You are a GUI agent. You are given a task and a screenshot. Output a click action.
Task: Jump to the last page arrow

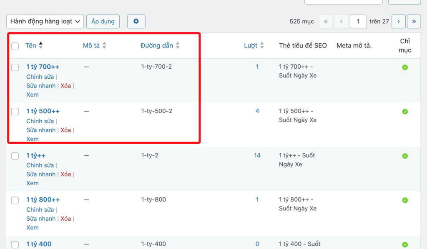coord(414,21)
